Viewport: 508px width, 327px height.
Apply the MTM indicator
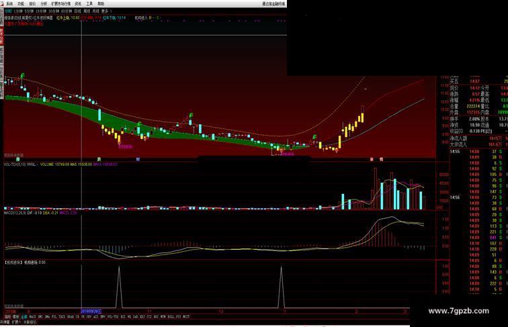[x=163, y=317]
